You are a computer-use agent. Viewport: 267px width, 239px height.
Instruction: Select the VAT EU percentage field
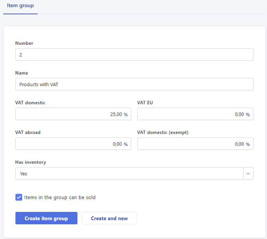(195, 114)
